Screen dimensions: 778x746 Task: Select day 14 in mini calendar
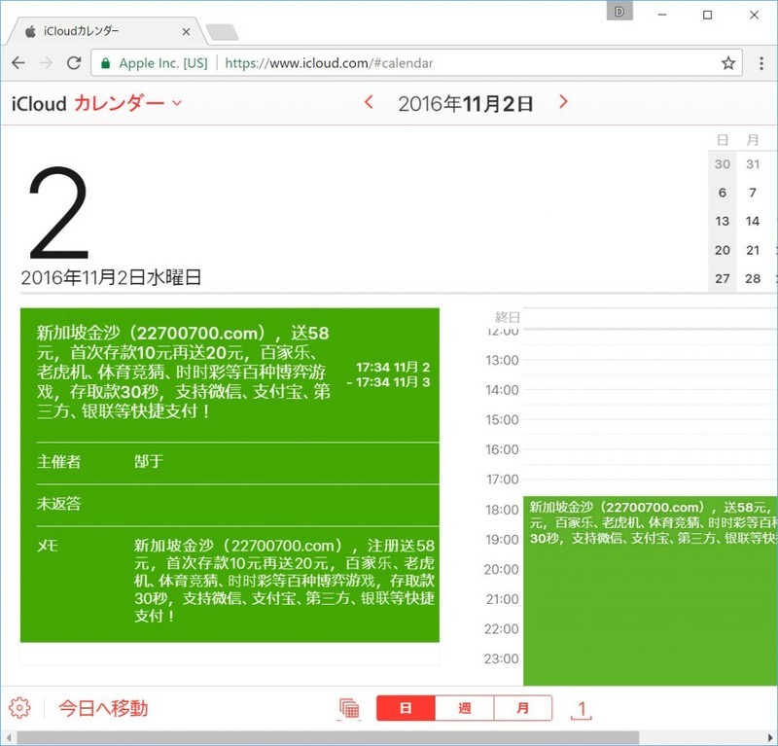753,222
